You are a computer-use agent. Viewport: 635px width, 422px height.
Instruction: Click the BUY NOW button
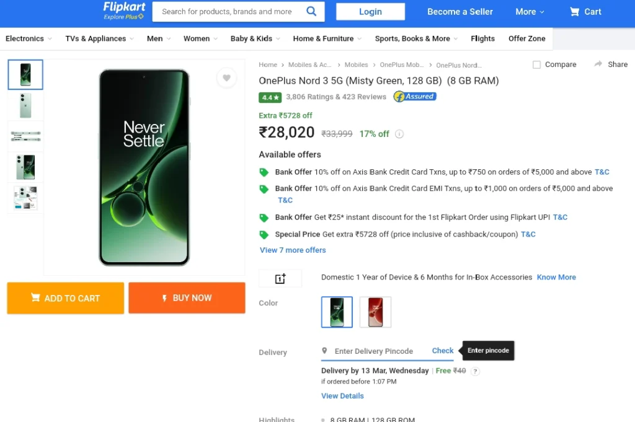(x=187, y=298)
